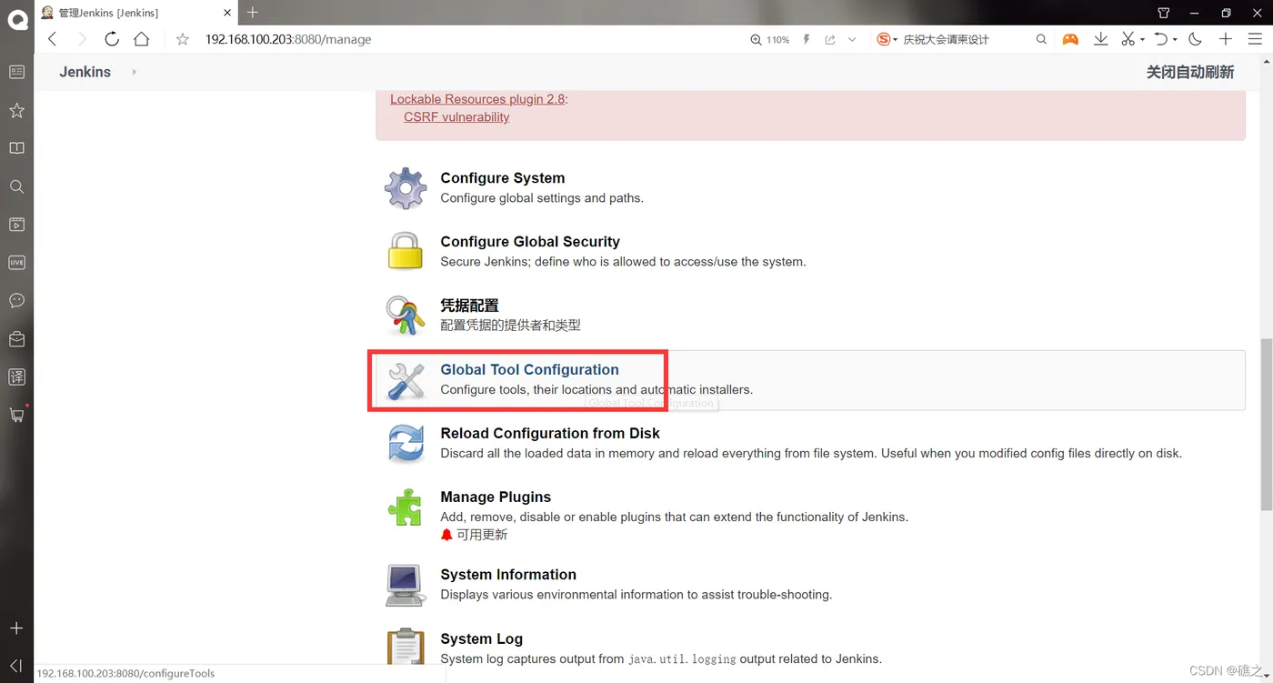Open Lockable Resources plugin 2.8 link
Image resolution: width=1273 pixels, height=683 pixels.
(477, 99)
